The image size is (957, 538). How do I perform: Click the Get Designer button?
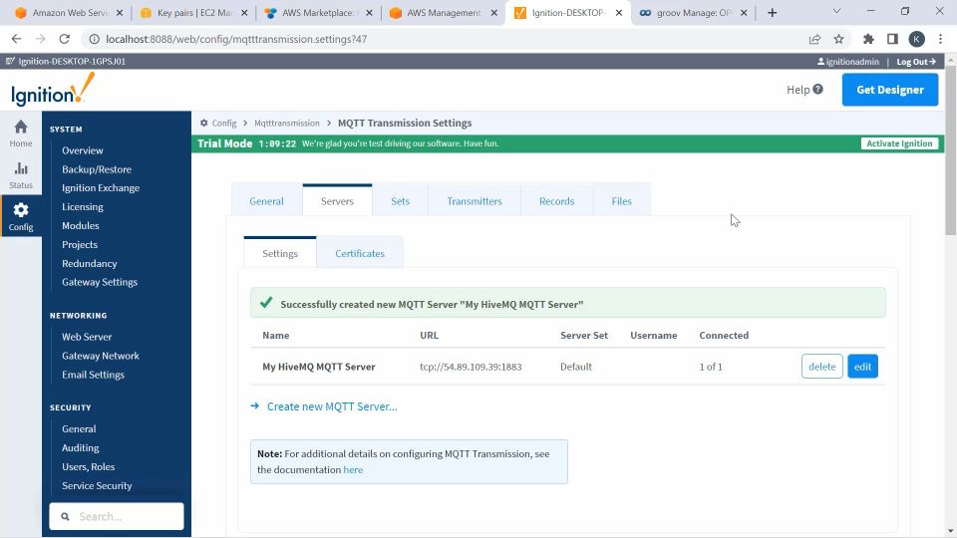pyautogui.click(x=890, y=90)
